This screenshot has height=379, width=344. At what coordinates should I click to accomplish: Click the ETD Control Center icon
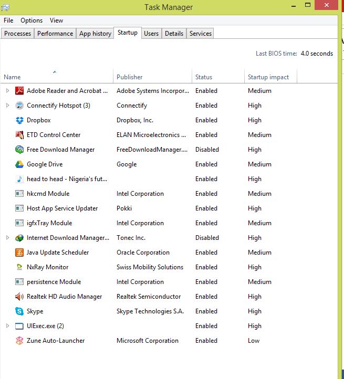click(x=19, y=134)
